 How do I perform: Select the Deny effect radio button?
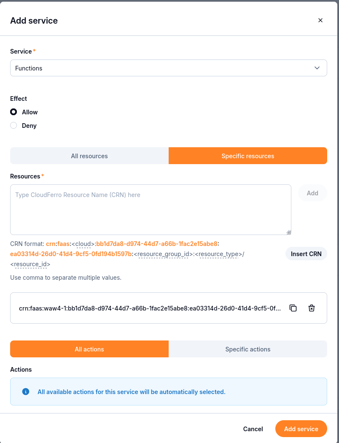(13, 125)
